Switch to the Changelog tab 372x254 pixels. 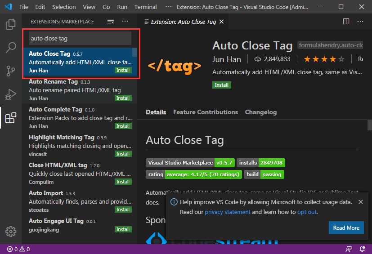click(x=261, y=112)
